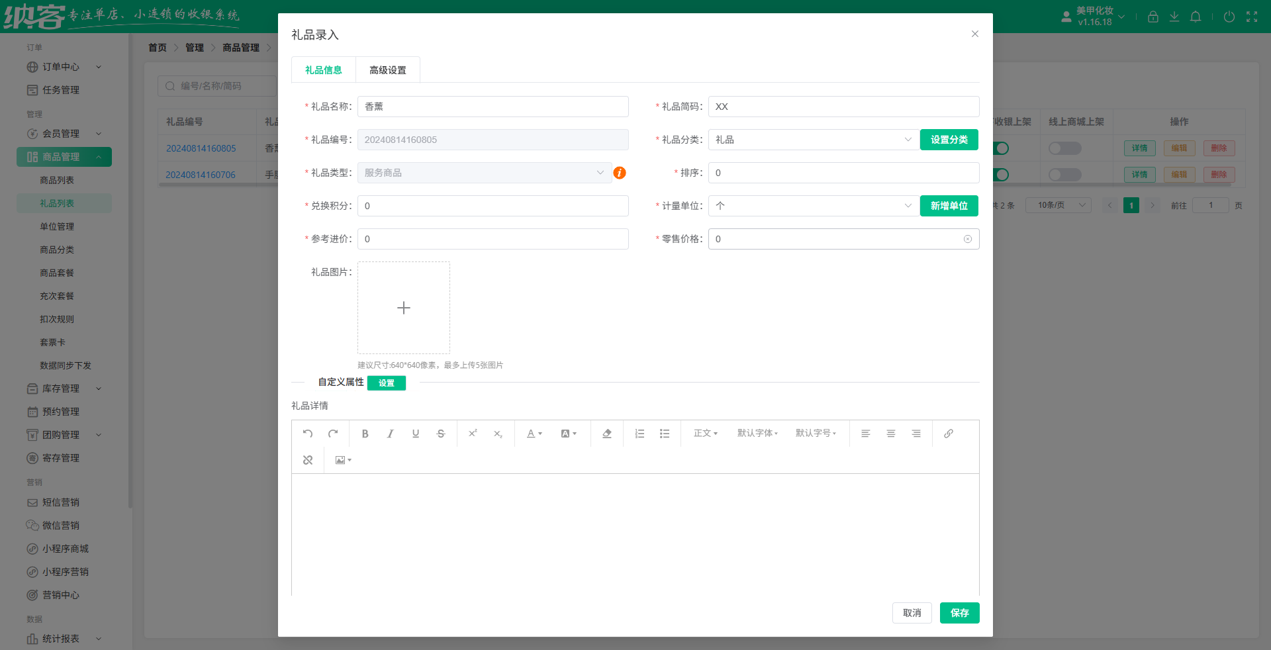
Task: Click the orange info icon beside 礼品类型
Action: pyautogui.click(x=620, y=173)
